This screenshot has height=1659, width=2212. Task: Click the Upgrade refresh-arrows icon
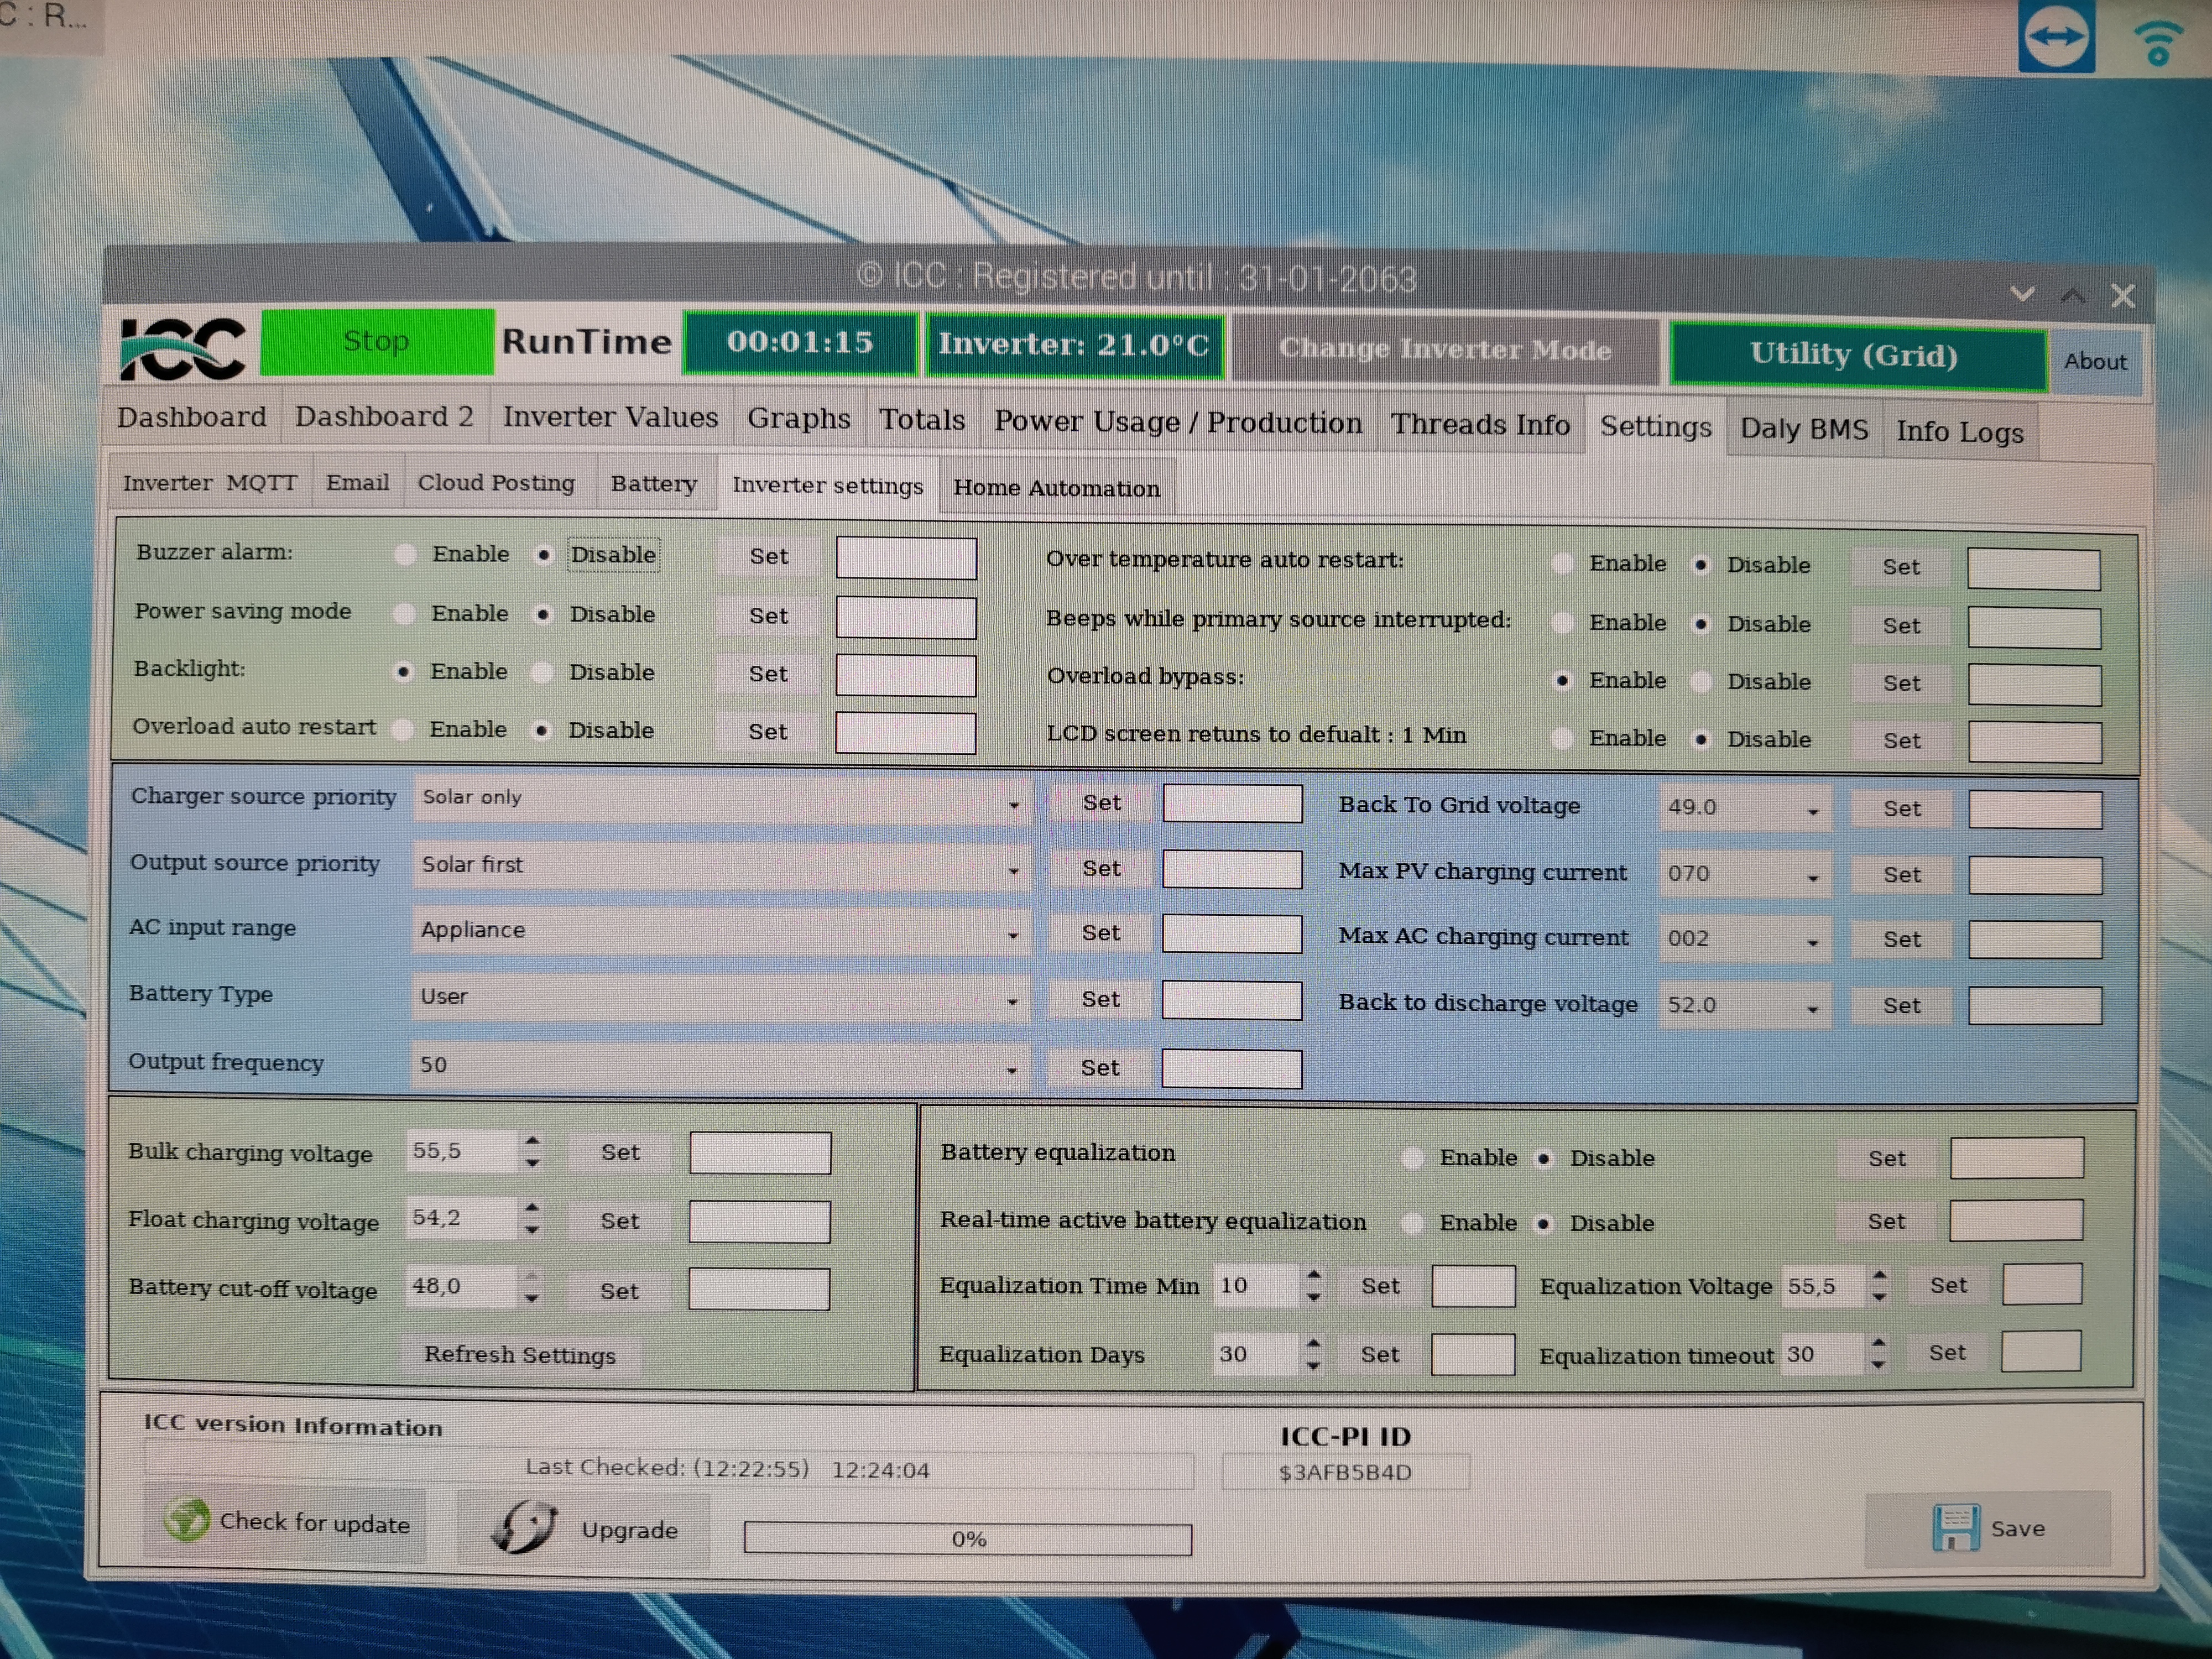tap(524, 1527)
